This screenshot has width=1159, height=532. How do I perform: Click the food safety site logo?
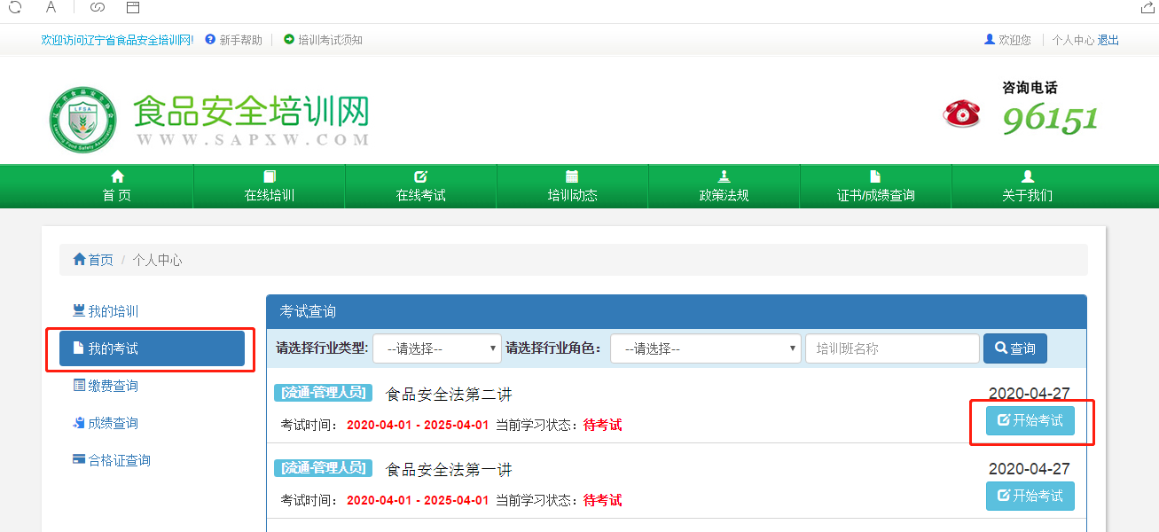82,119
